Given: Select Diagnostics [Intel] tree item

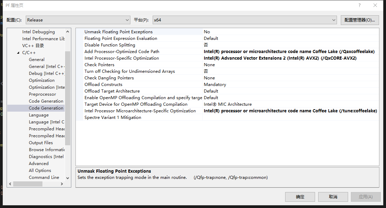Looking at the screenshot, I should [46, 156].
